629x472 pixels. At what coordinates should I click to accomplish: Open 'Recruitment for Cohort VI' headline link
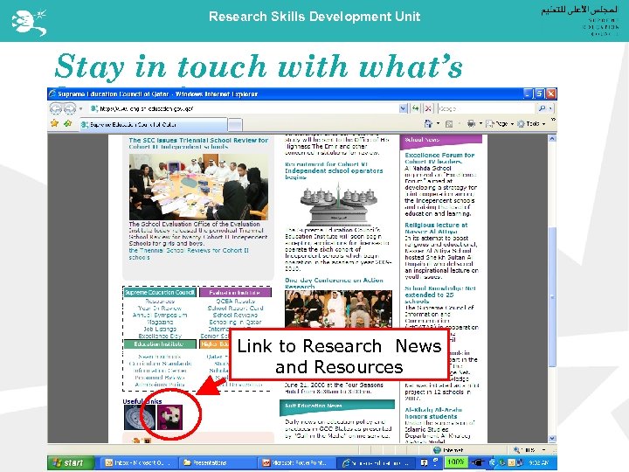(334, 170)
